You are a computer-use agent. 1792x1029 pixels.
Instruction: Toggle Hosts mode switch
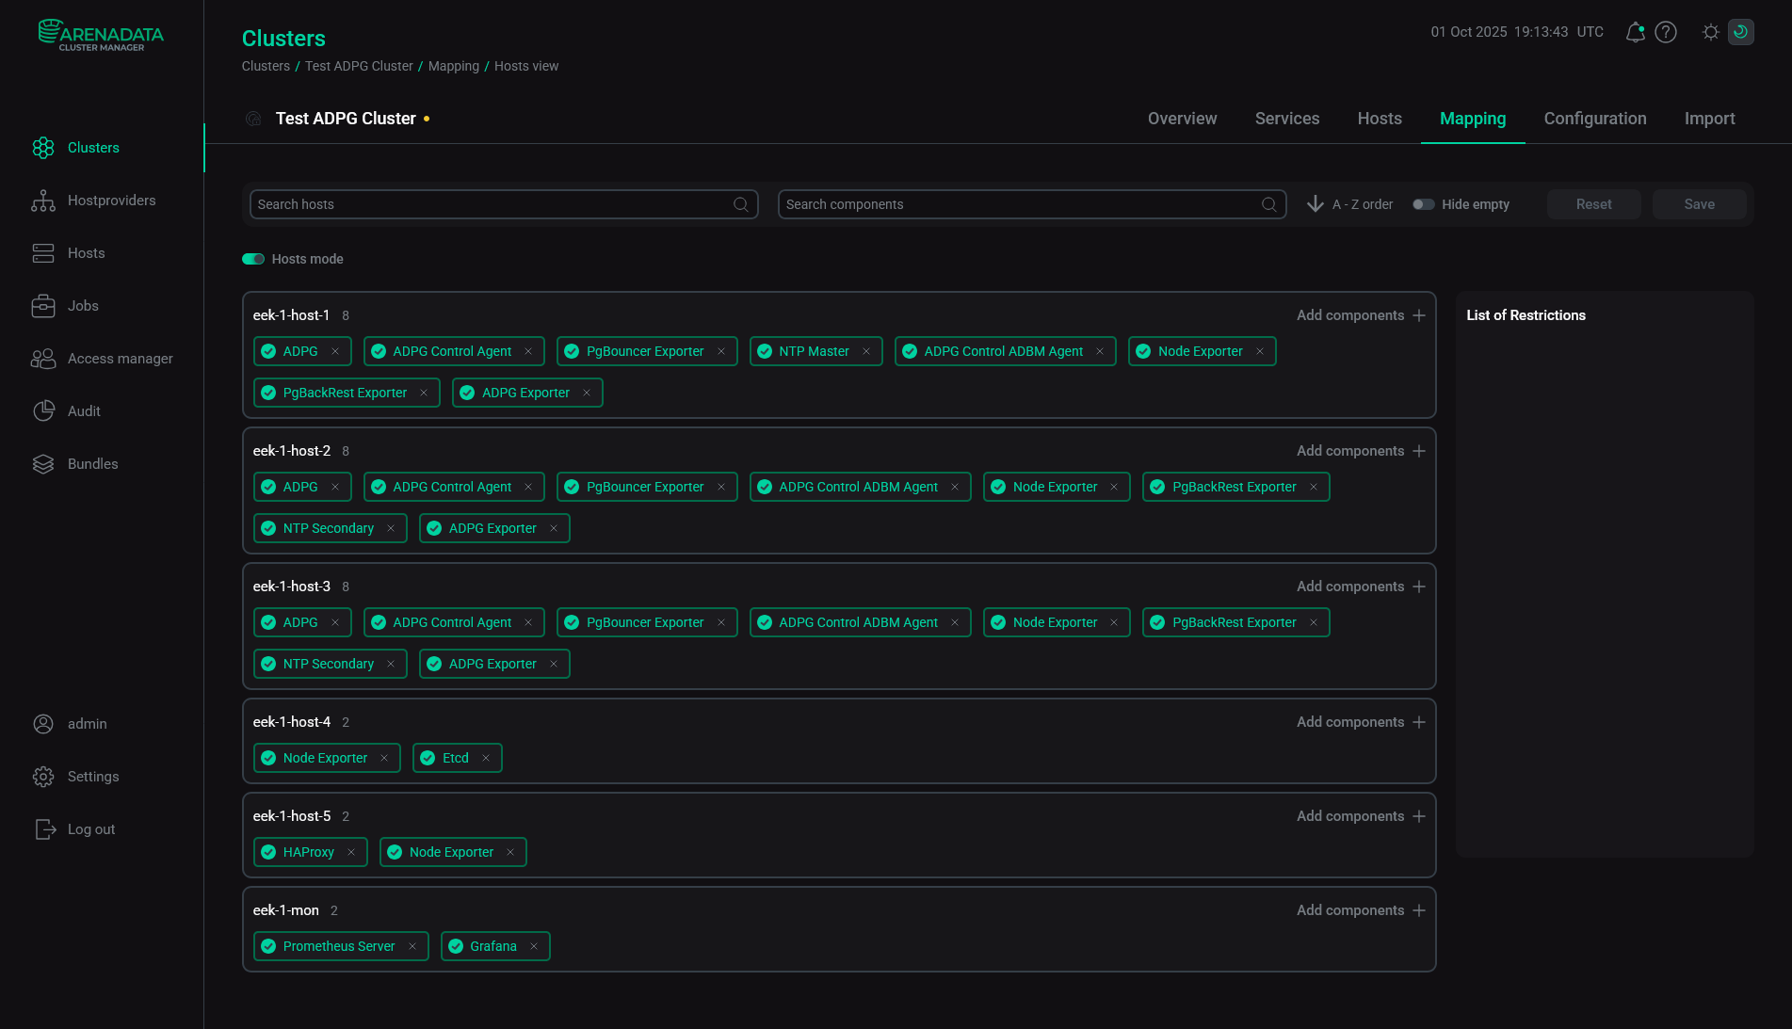pos(252,258)
